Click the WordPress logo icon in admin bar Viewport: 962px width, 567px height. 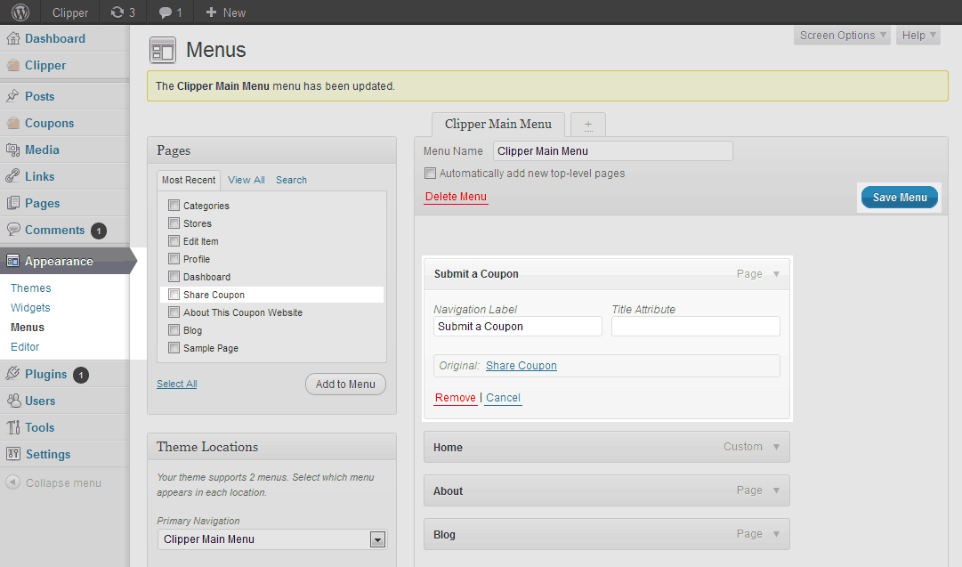(20, 12)
